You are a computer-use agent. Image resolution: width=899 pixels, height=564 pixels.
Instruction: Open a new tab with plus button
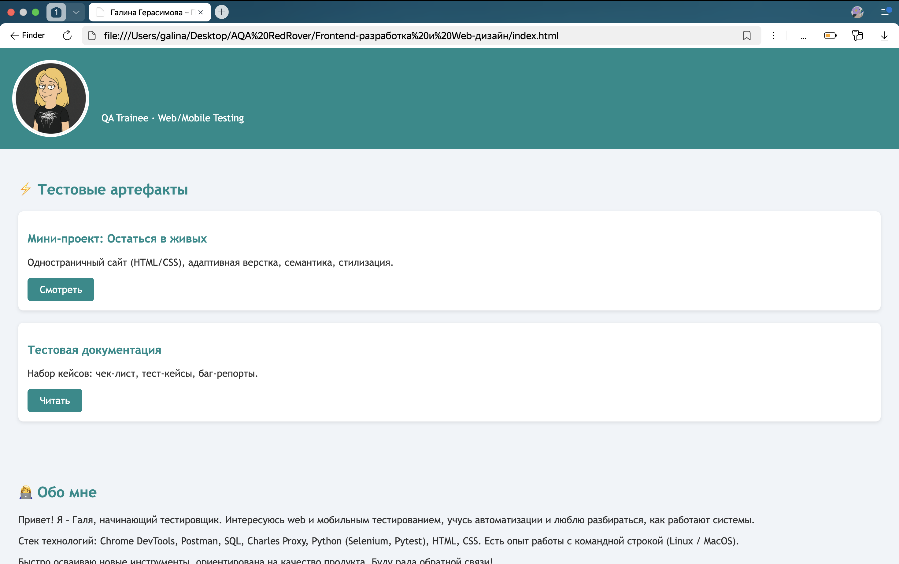pos(221,12)
